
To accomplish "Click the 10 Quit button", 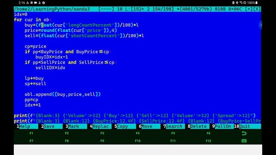I will [248, 126].
